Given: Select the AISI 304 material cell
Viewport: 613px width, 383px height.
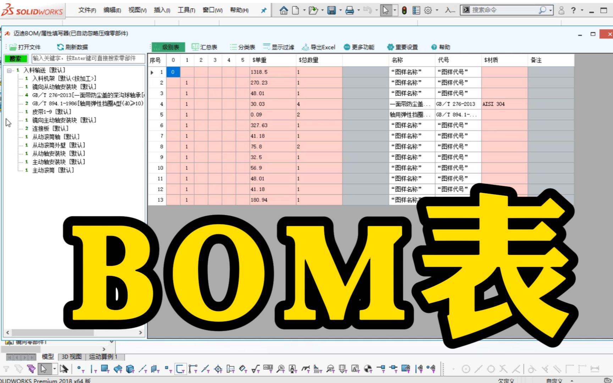Looking at the screenshot, I should tap(504, 104).
